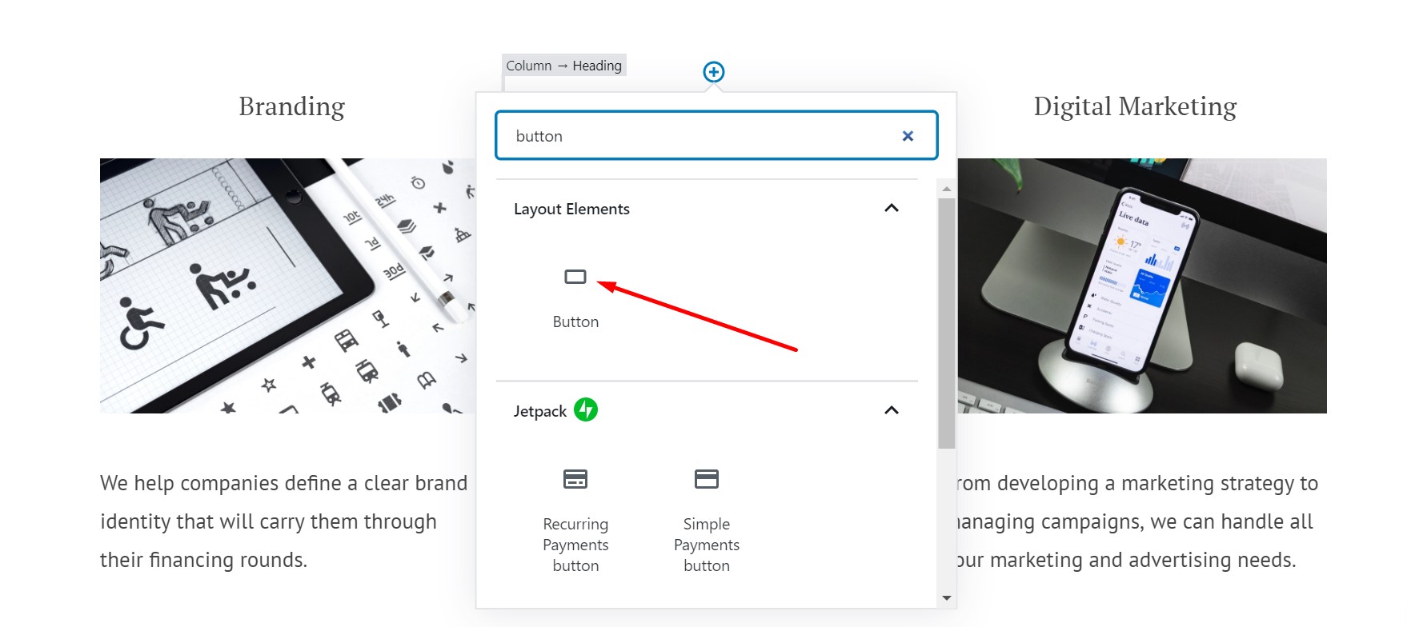Screen dimensions: 1407x627
Task: Select the Branding heading
Action: [291, 106]
